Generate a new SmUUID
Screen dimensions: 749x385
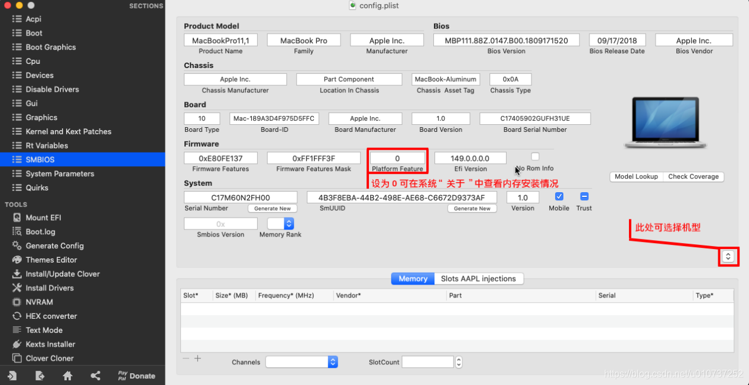472,208
